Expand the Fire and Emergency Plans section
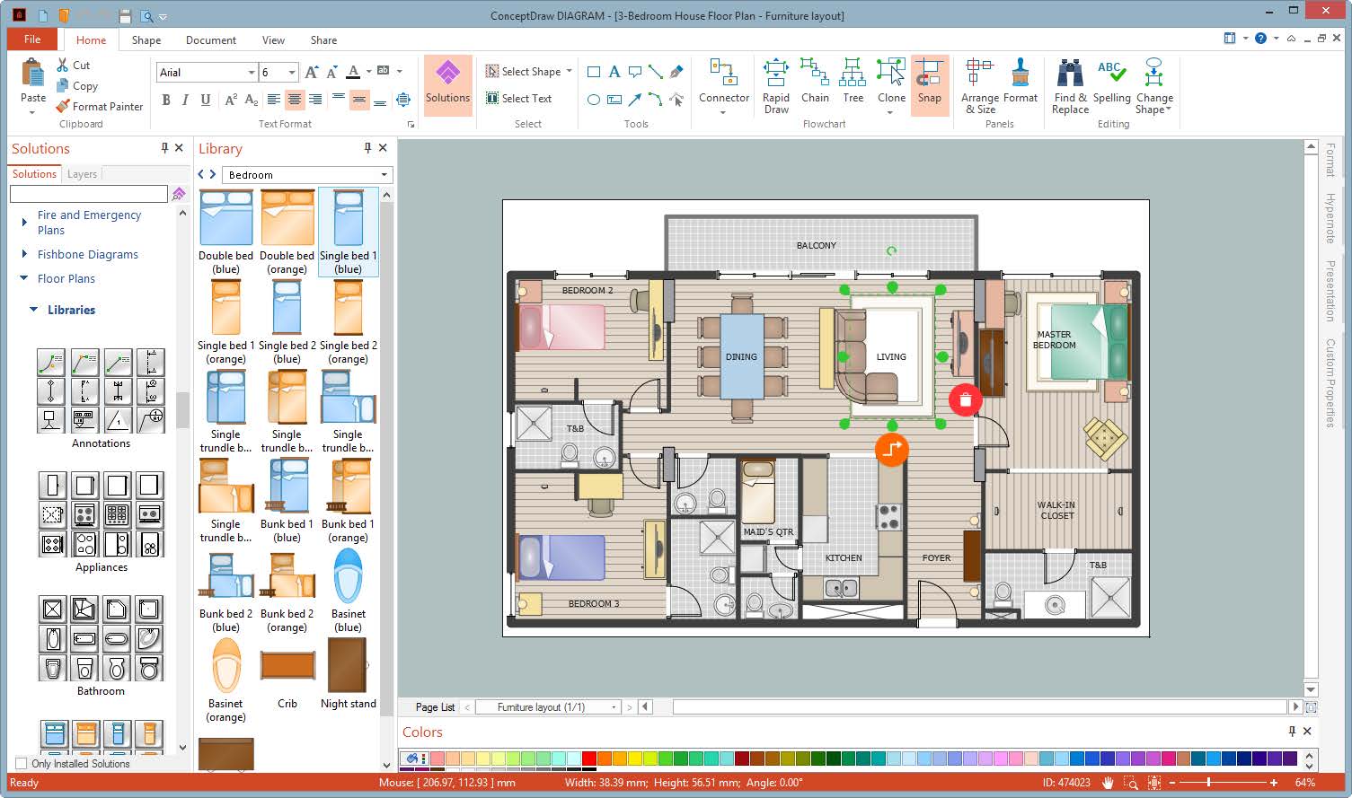Screen dimensions: 1352x798 (x=22, y=222)
